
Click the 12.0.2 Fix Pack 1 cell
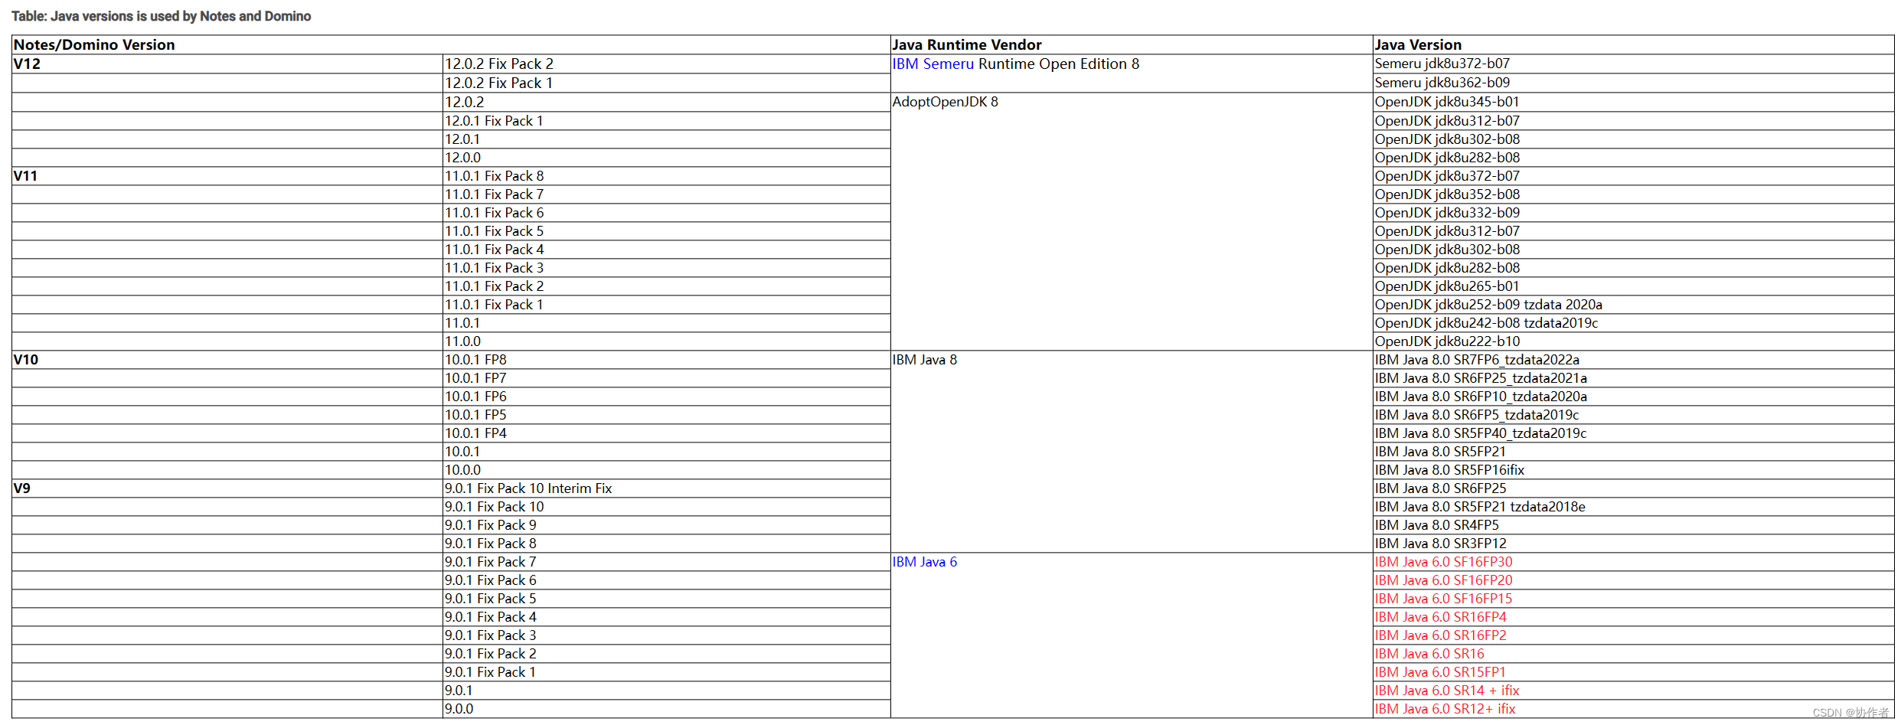click(667, 83)
